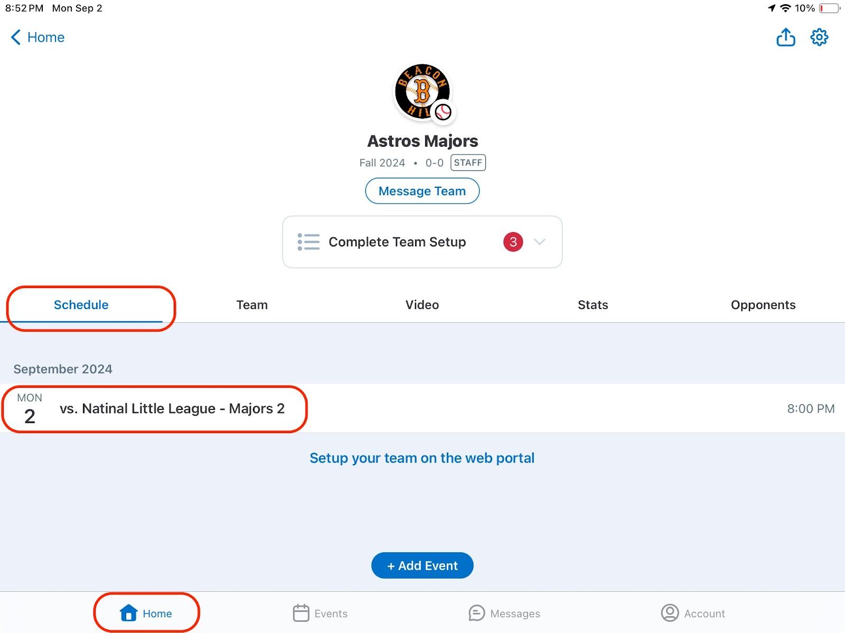Switch to the Team tab
The width and height of the screenshot is (845, 633).
[x=252, y=305]
